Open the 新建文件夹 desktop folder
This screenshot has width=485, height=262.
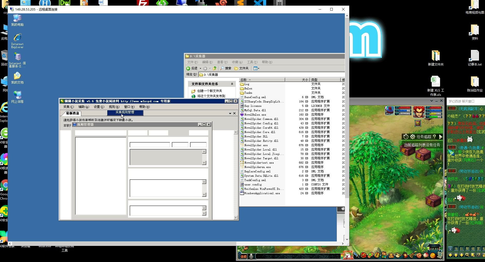click(x=435, y=58)
